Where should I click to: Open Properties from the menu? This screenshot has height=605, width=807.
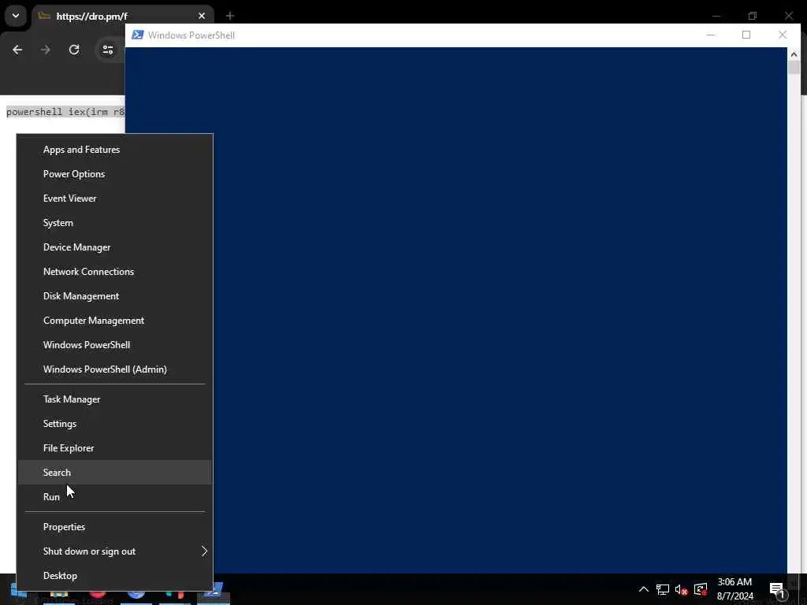pos(115,527)
